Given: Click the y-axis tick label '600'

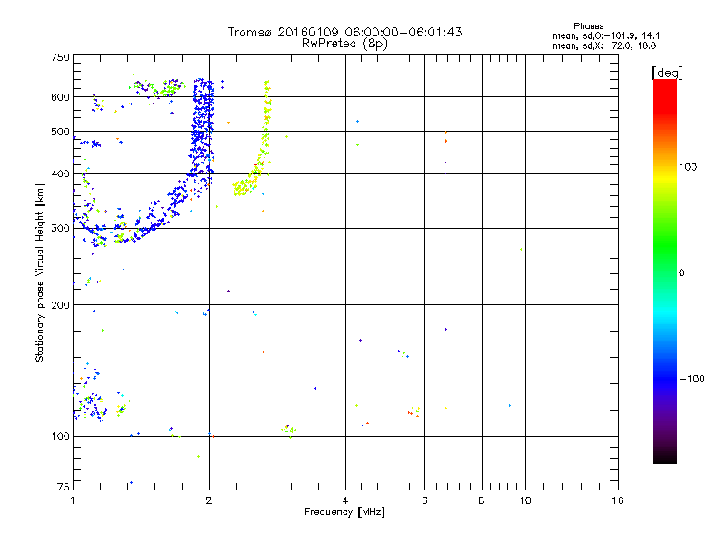Looking at the screenshot, I should [x=60, y=97].
